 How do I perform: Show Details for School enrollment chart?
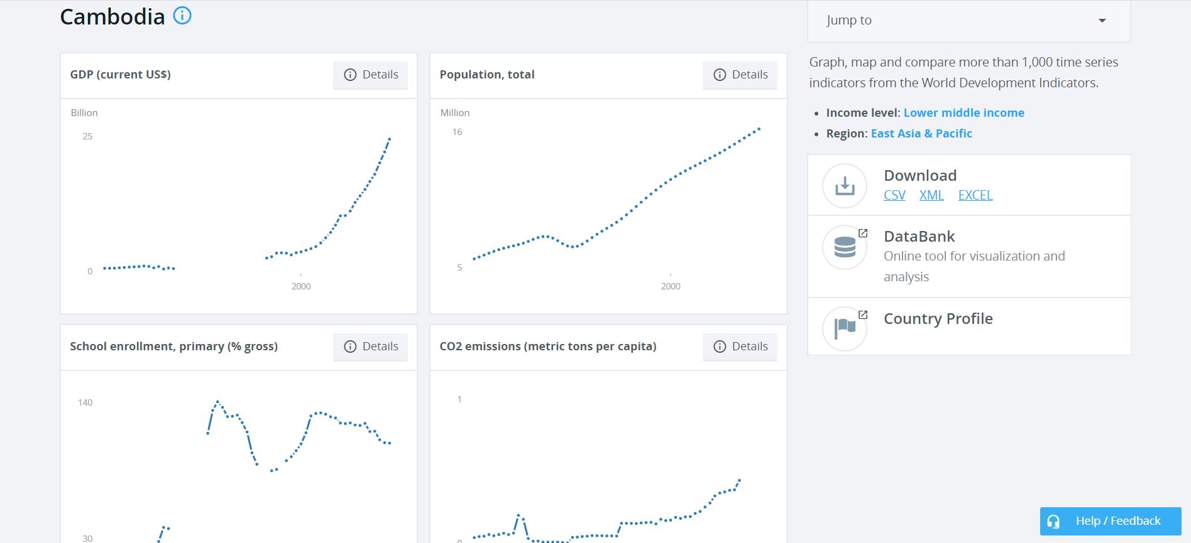(371, 347)
